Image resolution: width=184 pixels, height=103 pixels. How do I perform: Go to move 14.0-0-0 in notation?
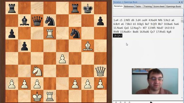click(169, 28)
